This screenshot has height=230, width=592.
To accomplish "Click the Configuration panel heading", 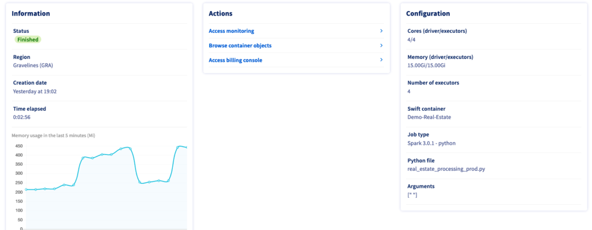I will pyautogui.click(x=428, y=14).
